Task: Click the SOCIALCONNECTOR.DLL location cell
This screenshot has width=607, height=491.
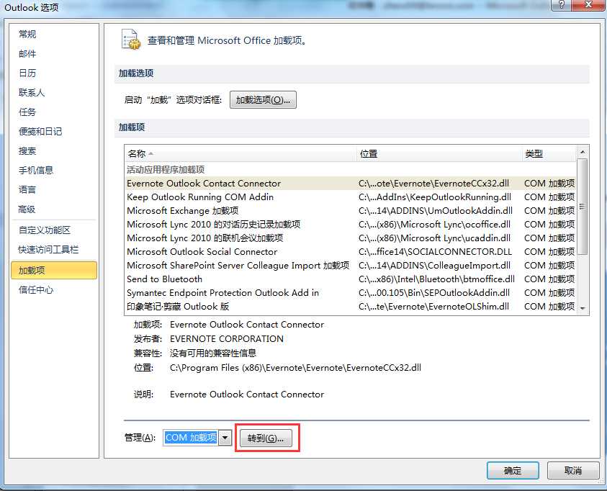Action: coord(435,252)
